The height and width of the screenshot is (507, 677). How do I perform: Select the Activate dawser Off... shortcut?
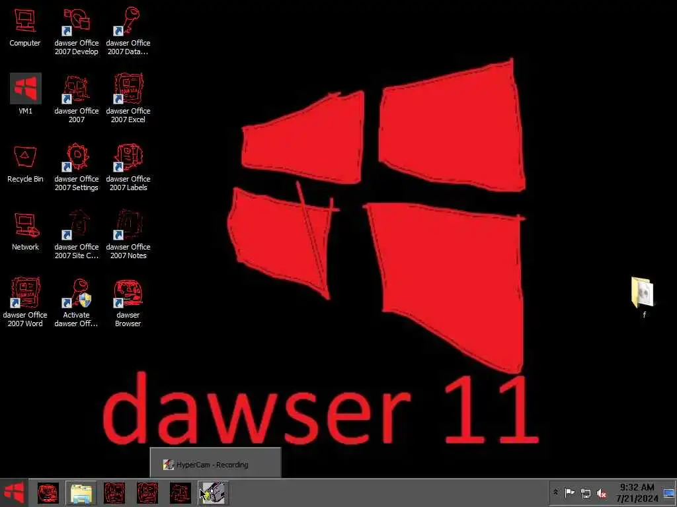(x=77, y=302)
